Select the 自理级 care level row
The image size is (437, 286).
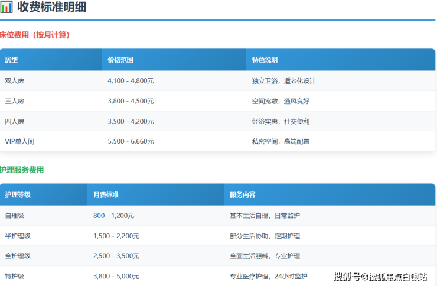click(x=15, y=216)
